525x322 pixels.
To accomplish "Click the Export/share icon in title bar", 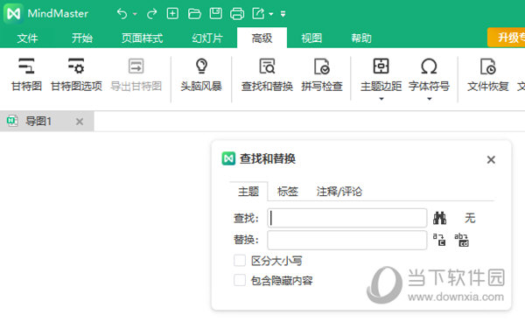I will (x=258, y=13).
